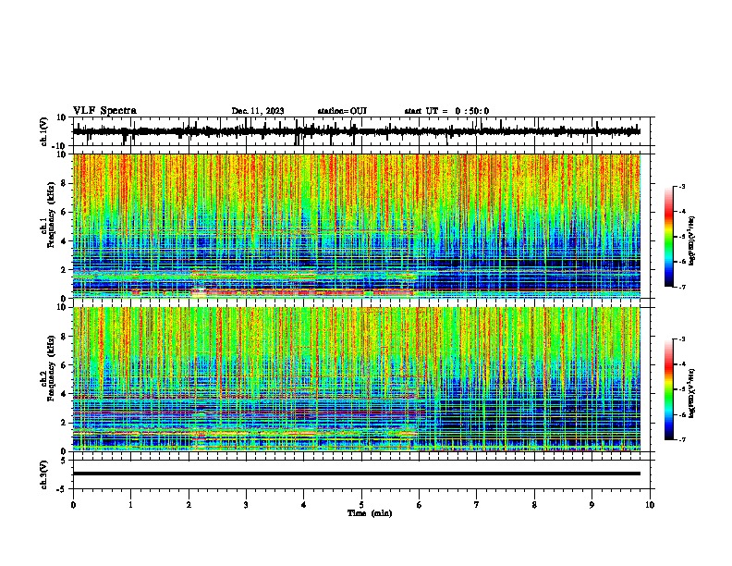Click the "8" kHz tick of ch.1 spectrogram
The image size is (732, 566).
(64, 183)
